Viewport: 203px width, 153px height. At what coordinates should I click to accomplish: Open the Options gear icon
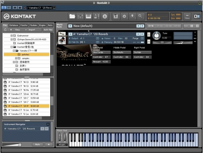[x=124, y=16]
